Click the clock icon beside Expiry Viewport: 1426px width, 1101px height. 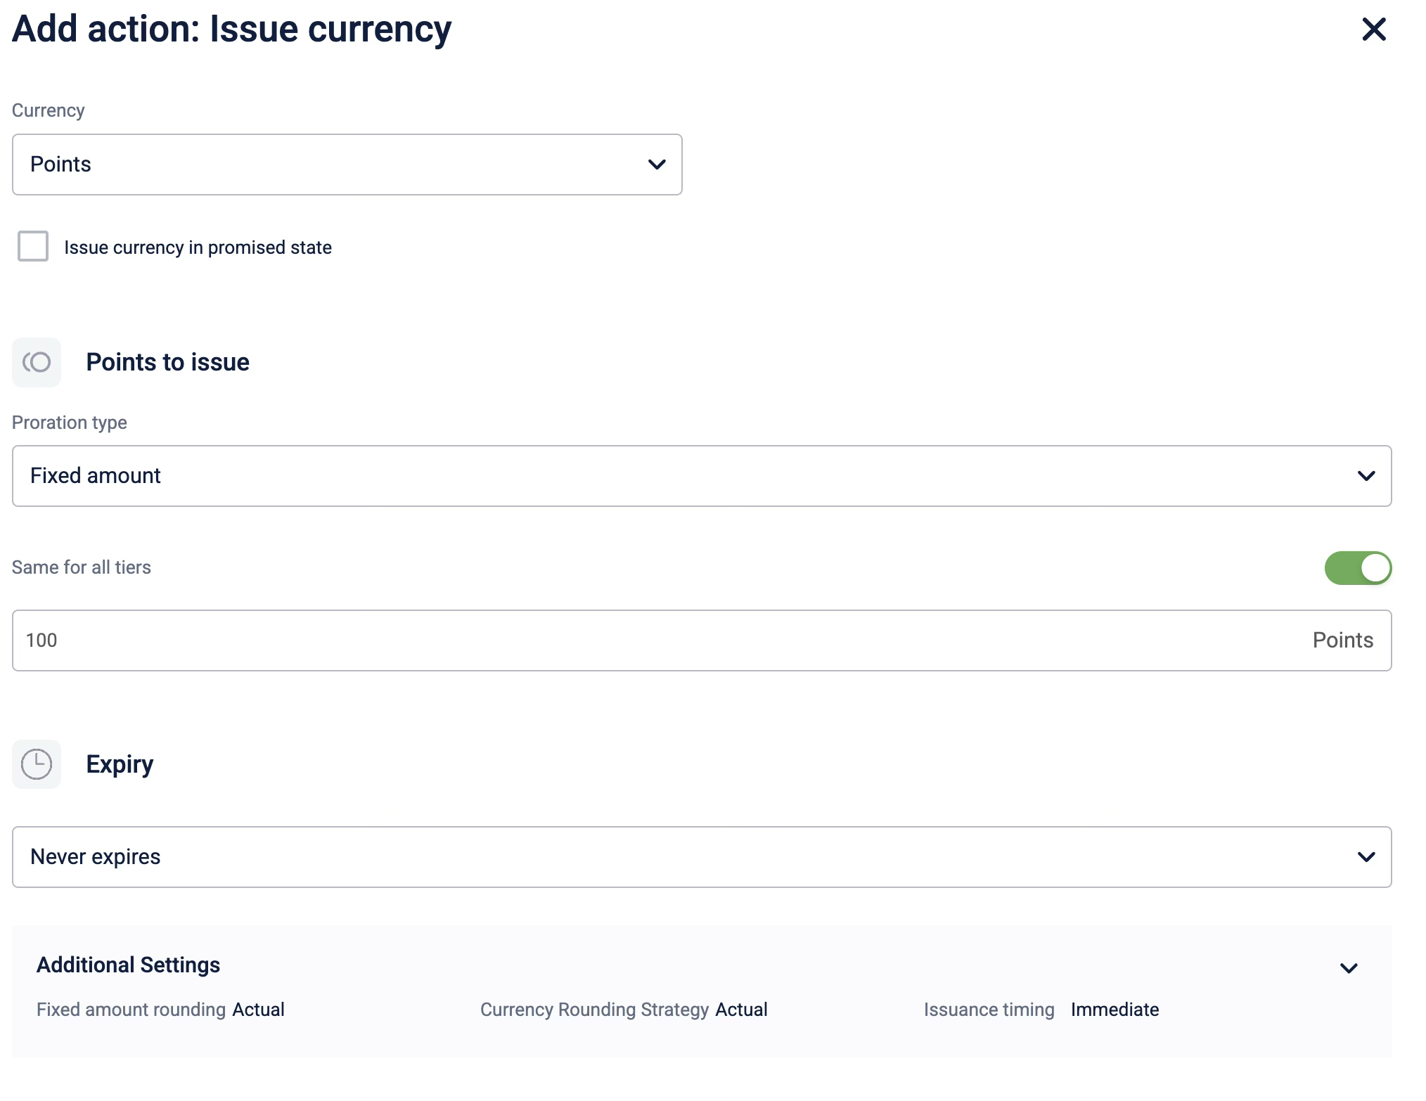(x=37, y=764)
